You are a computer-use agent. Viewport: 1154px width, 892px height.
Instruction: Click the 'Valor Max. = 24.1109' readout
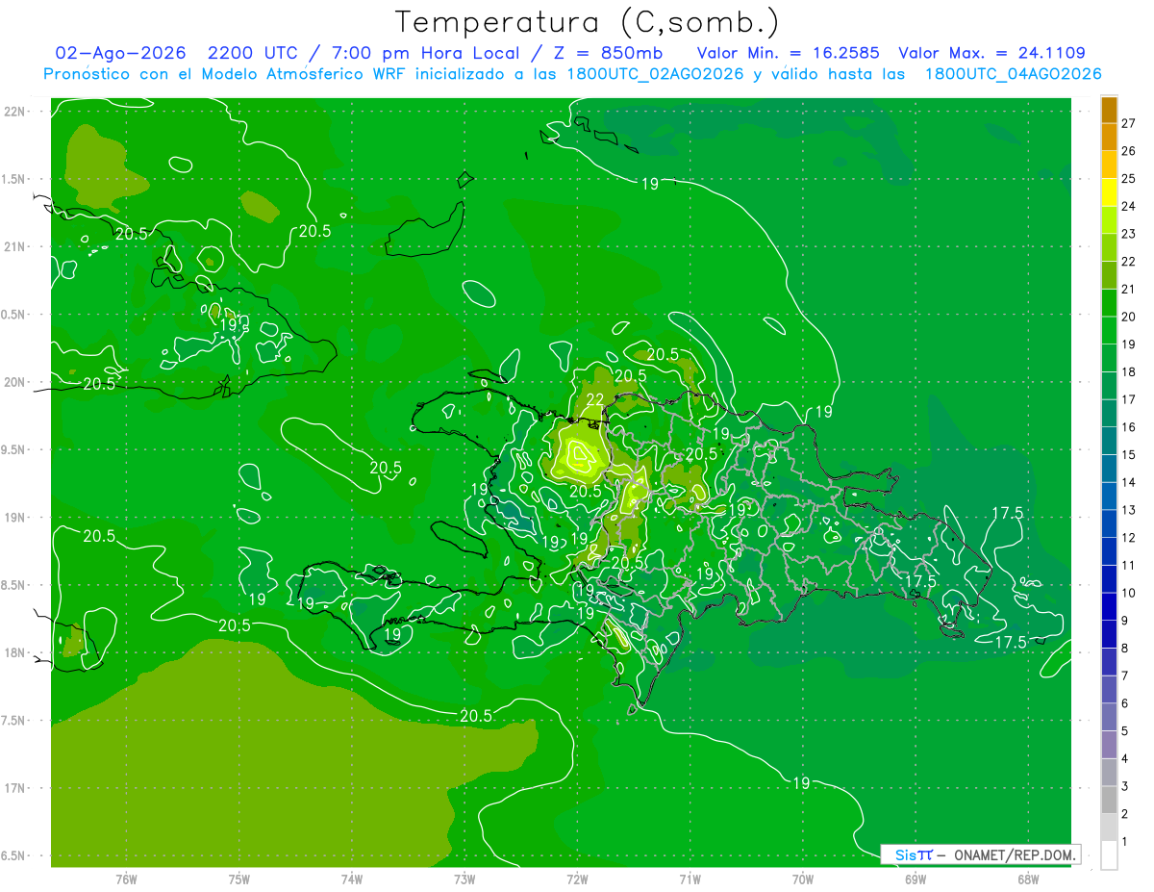[991, 53]
